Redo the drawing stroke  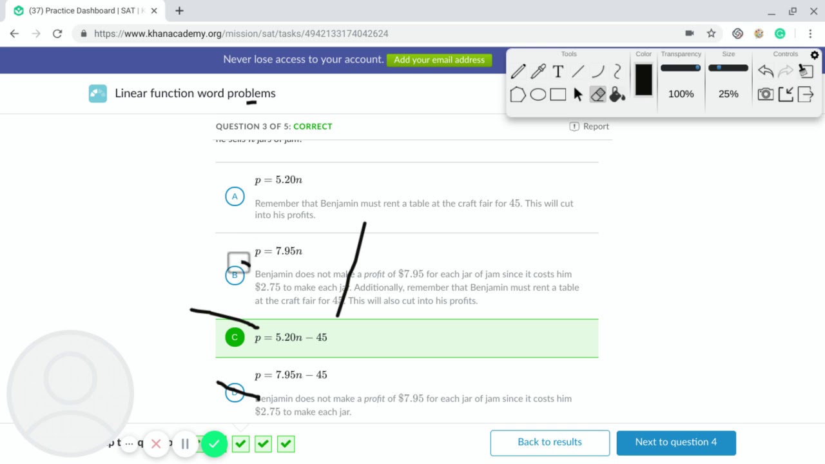(x=785, y=71)
